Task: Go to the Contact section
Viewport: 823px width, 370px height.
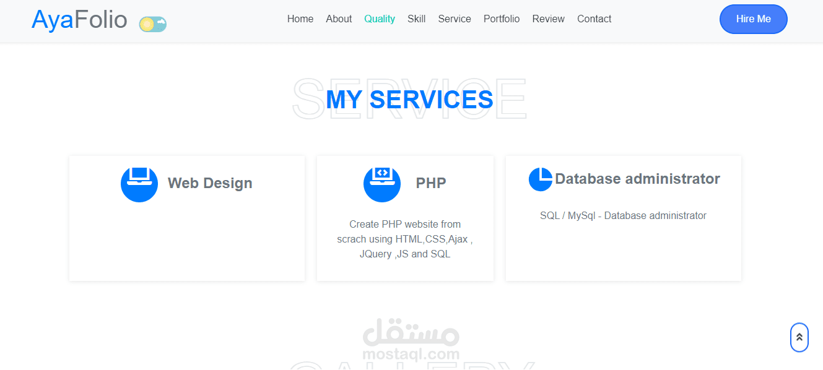Action: [x=594, y=19]
